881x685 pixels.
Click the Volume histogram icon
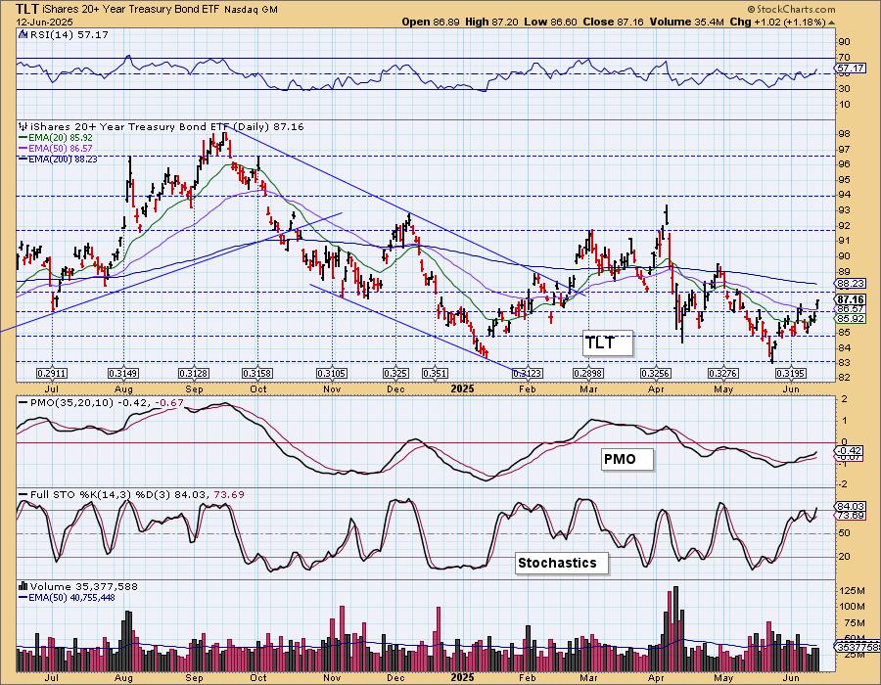[23, 586]
